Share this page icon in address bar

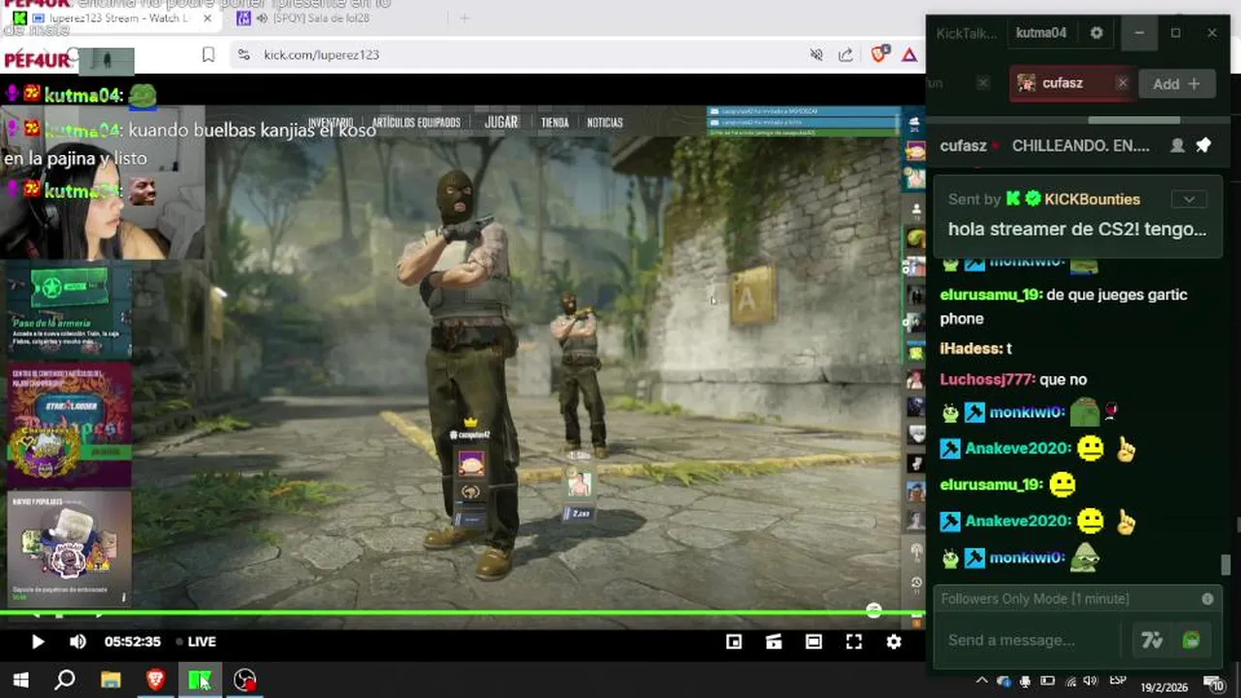click(845, 55)
